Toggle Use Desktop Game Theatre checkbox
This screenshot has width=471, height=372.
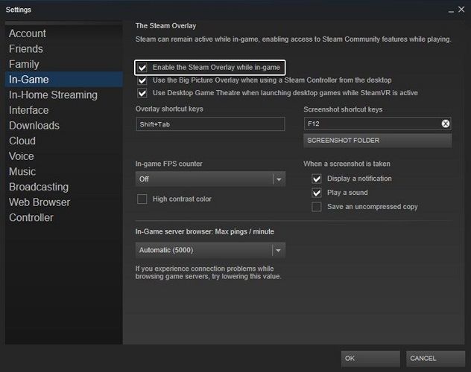click(142, 93)
